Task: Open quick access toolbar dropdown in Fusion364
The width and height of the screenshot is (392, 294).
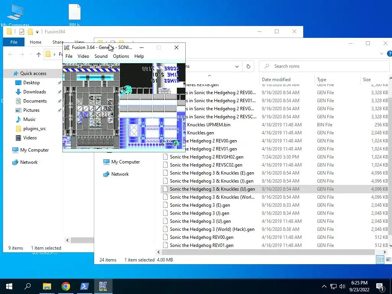Action: click(x=37, y=32)
